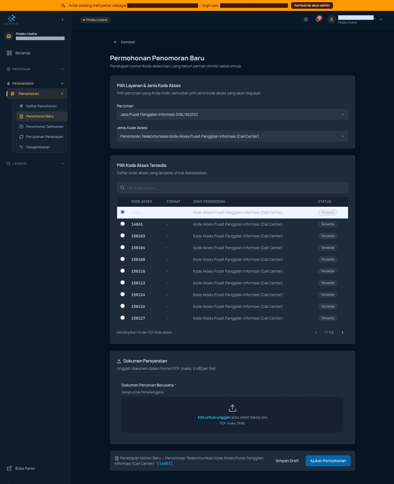Click Kembali ke akun admin button

tap(312, 5)
